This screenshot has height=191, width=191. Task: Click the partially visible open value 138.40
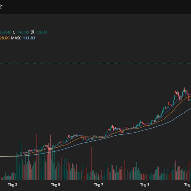click(5, 32)
